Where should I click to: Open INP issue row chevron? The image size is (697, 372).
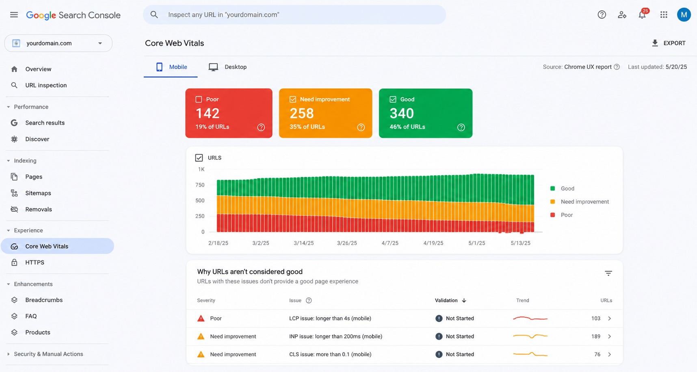point(609,336)
